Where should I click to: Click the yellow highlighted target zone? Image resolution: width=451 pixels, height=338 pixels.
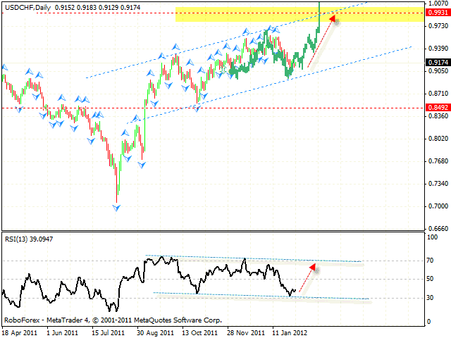tap(247, 14)
